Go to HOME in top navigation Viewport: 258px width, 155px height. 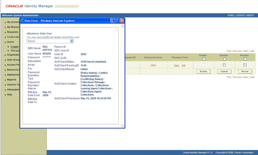230,15
